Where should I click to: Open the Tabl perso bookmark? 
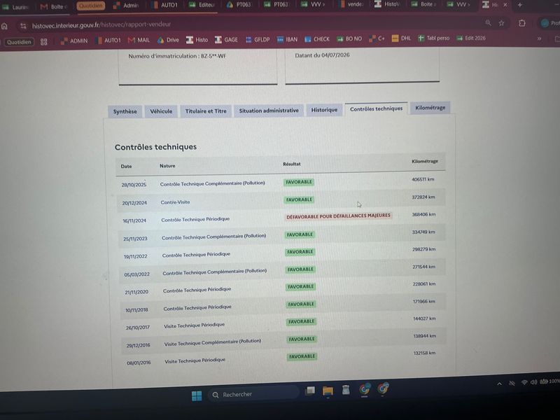pos(434,38)
